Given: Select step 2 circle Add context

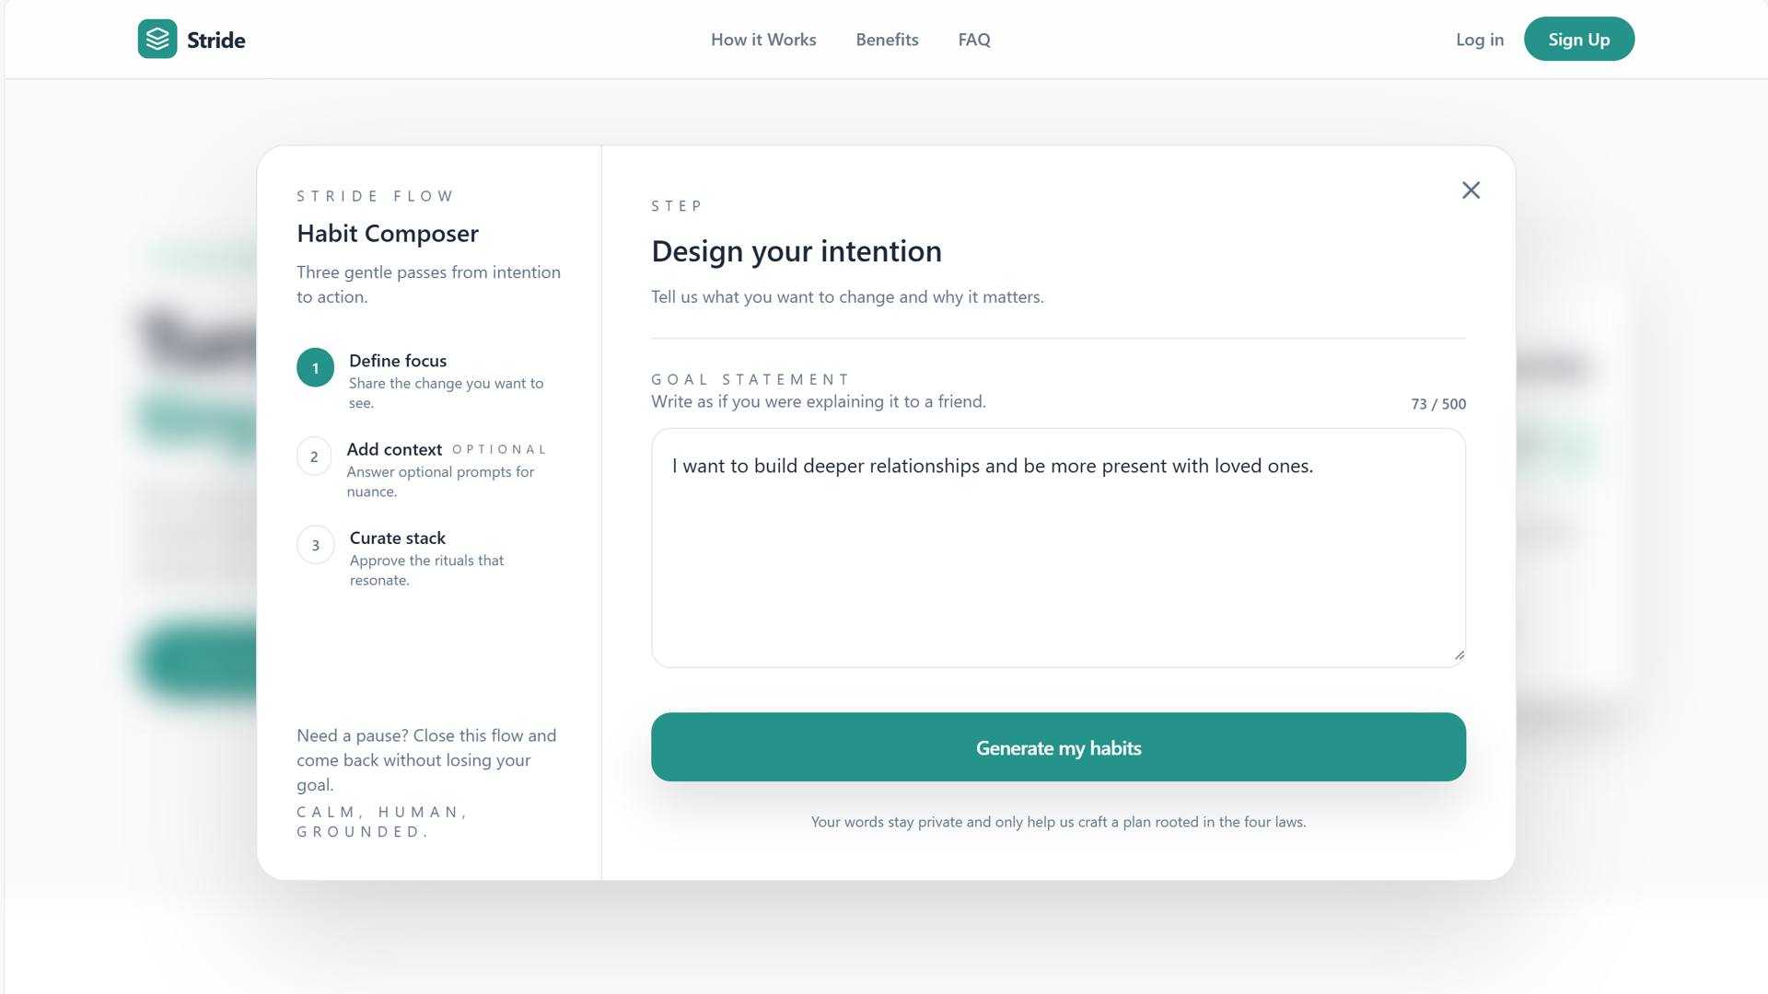Looking at the screenshot, I should click(314, 457).
